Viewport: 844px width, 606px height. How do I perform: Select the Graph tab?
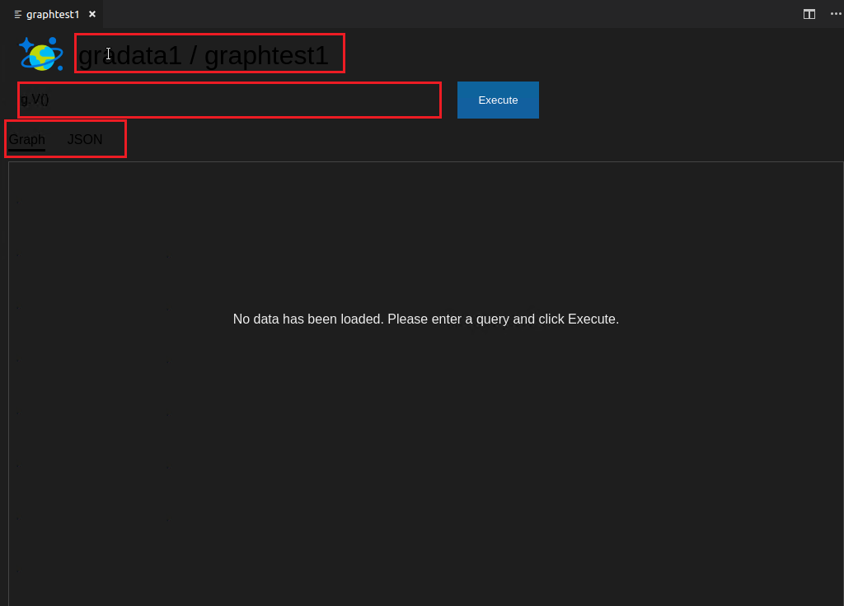click(x=26, y=139)
